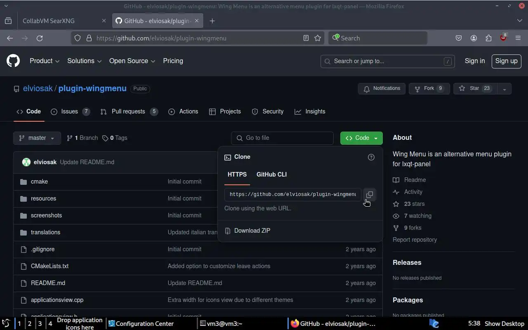Click the elviosak owner link

(x=38, y=88)
